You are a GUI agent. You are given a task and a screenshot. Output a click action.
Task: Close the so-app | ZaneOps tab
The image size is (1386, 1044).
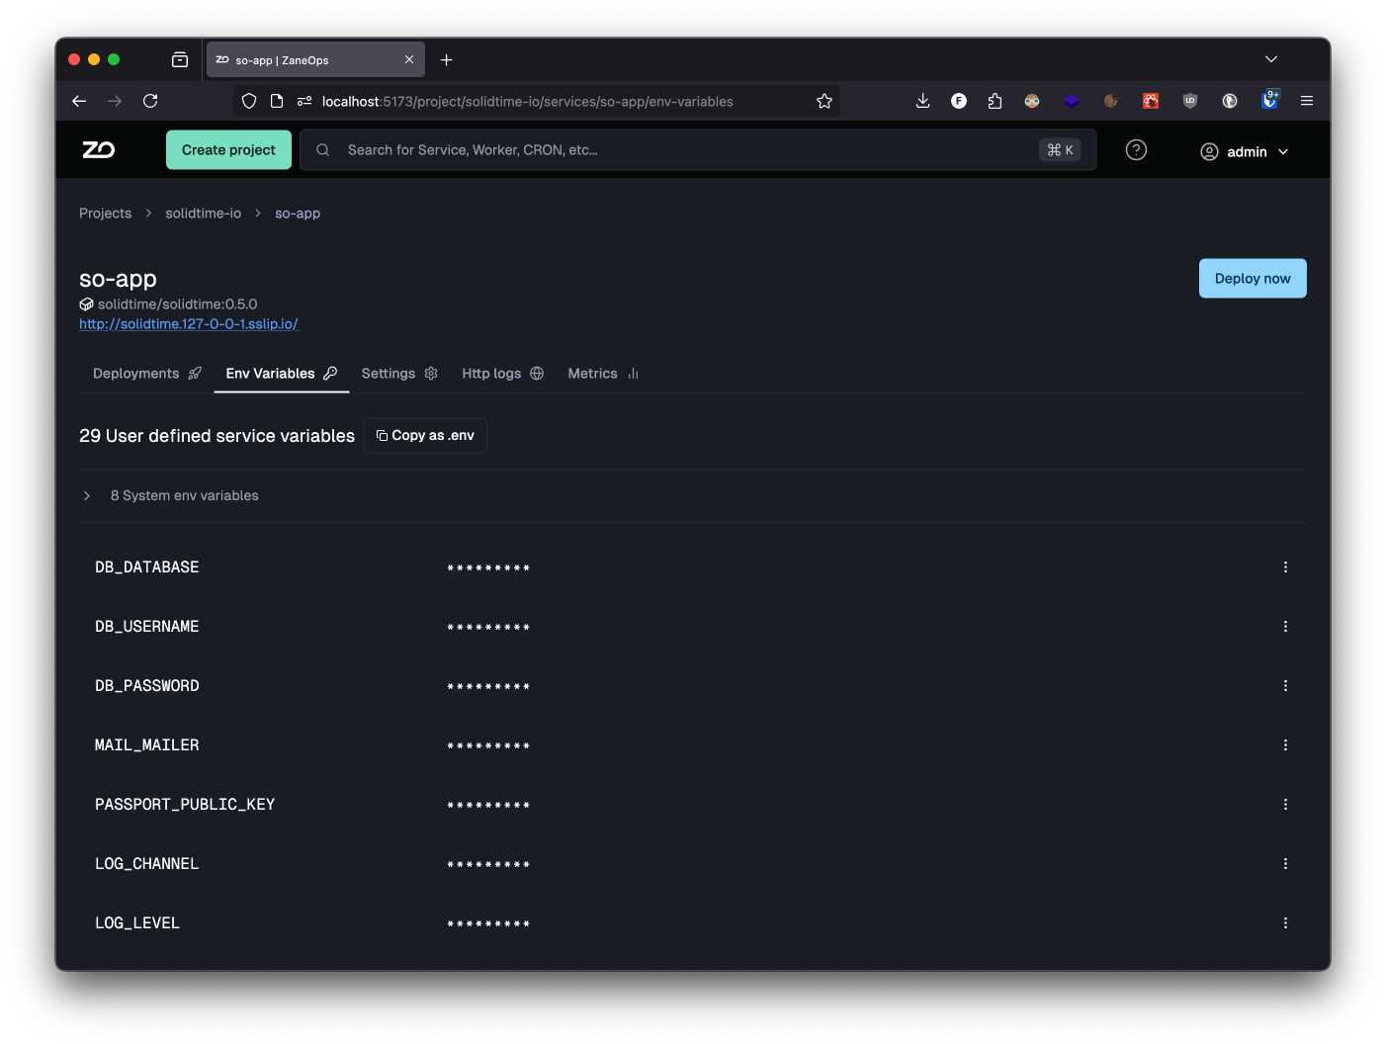point(409,59)
